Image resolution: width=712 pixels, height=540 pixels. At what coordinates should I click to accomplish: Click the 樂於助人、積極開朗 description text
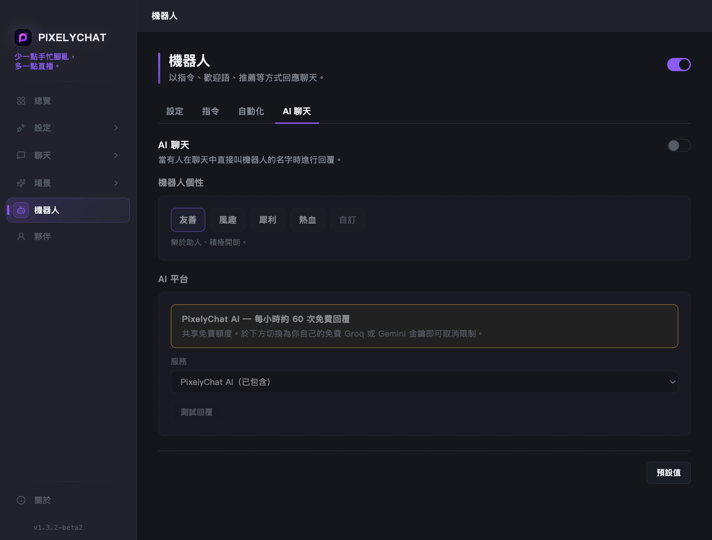pyautogui.click(x=208, y=242)
